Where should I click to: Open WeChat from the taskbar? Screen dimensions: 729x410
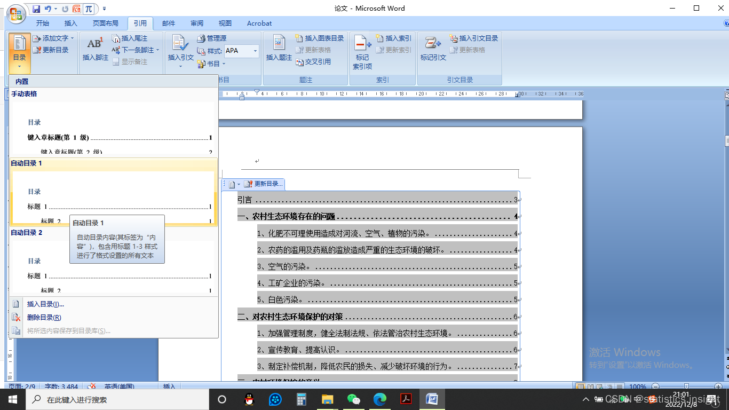click(x=354, y=399)
